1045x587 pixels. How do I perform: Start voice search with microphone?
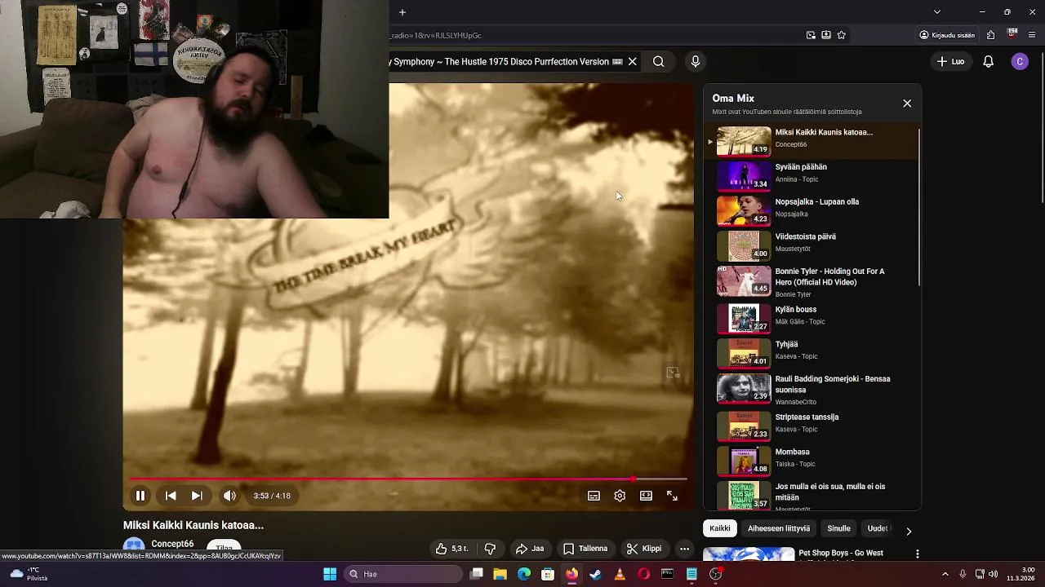[696, 61]
